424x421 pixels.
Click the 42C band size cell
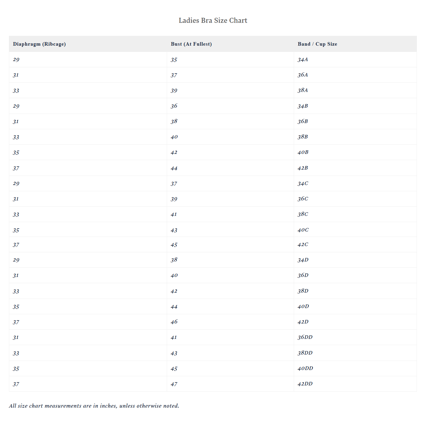click(x=355, y=245)
